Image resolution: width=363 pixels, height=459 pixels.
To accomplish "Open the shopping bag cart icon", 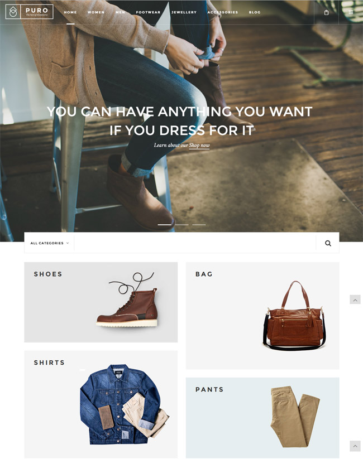I will [326, 12].
